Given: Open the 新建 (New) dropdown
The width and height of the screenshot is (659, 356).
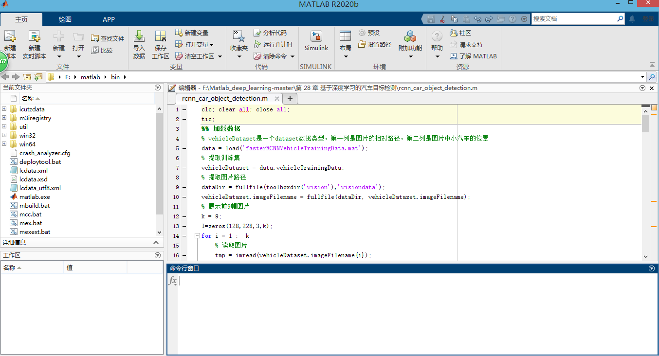Looking at the screenshot, I should (59, 56).
